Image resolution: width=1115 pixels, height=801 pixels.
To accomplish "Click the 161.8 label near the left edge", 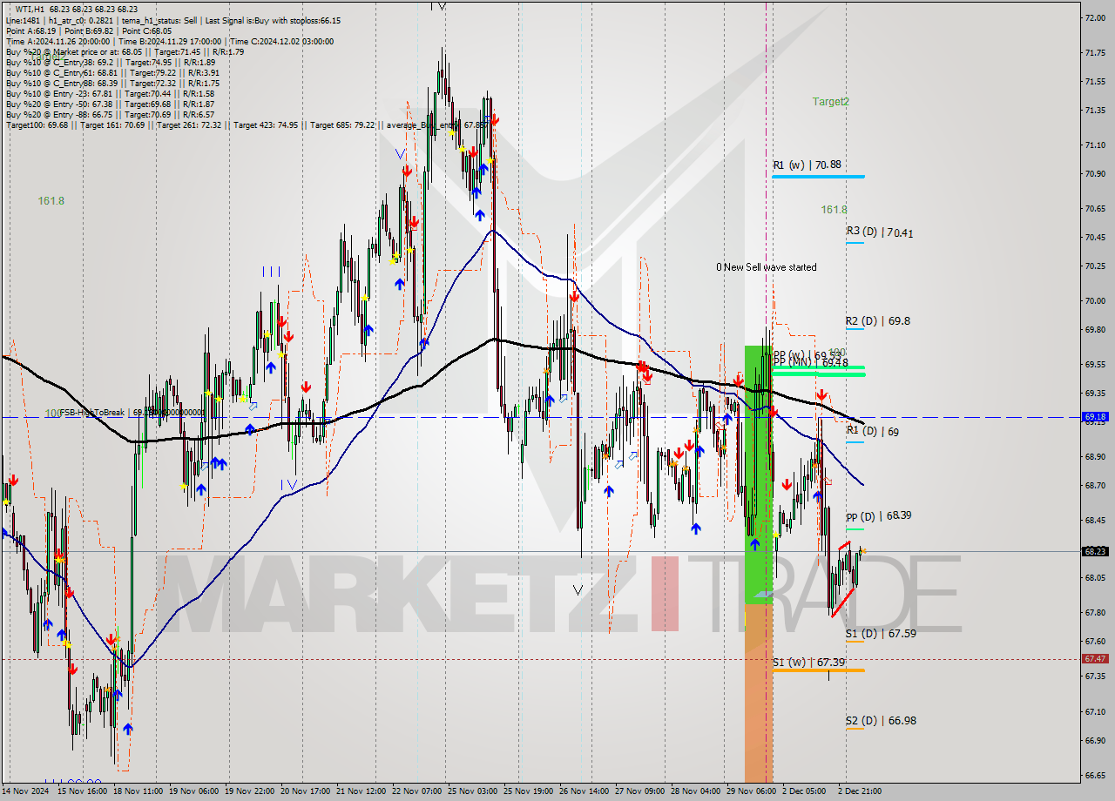I will [51, 201].
